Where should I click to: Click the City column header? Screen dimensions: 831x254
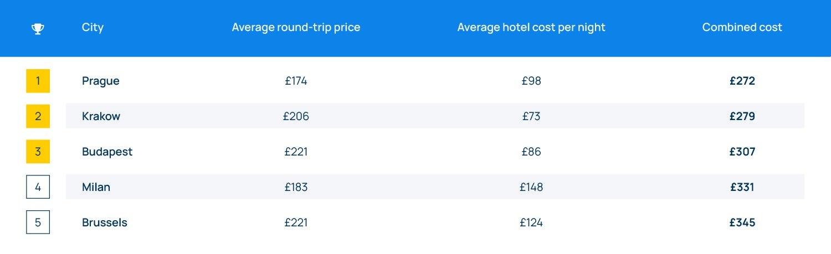93,28
